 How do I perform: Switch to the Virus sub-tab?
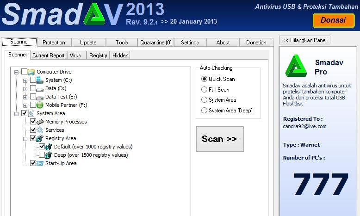point(77,56)
